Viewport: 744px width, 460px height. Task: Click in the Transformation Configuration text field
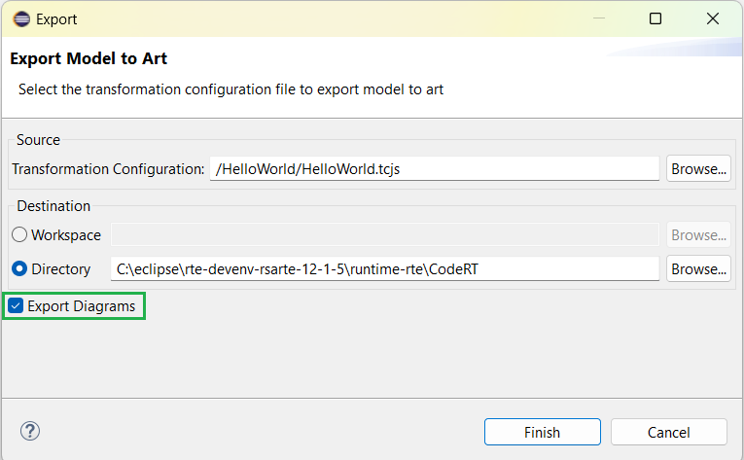point(434,168)
